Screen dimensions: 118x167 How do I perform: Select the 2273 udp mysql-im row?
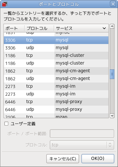pyautogui.click(x=56, y=94)
